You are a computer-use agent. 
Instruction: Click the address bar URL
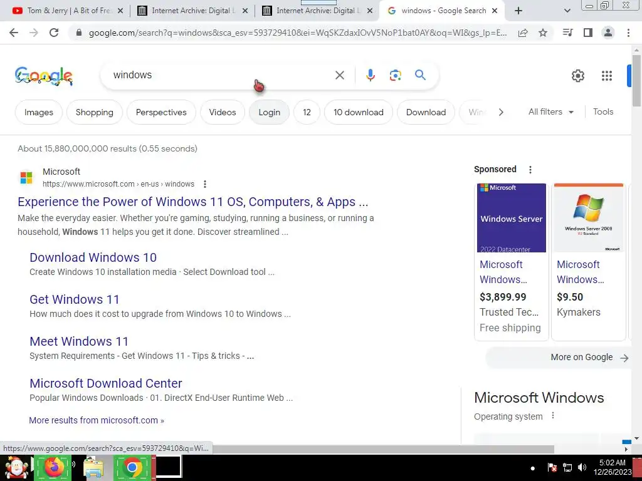point(298,33)
